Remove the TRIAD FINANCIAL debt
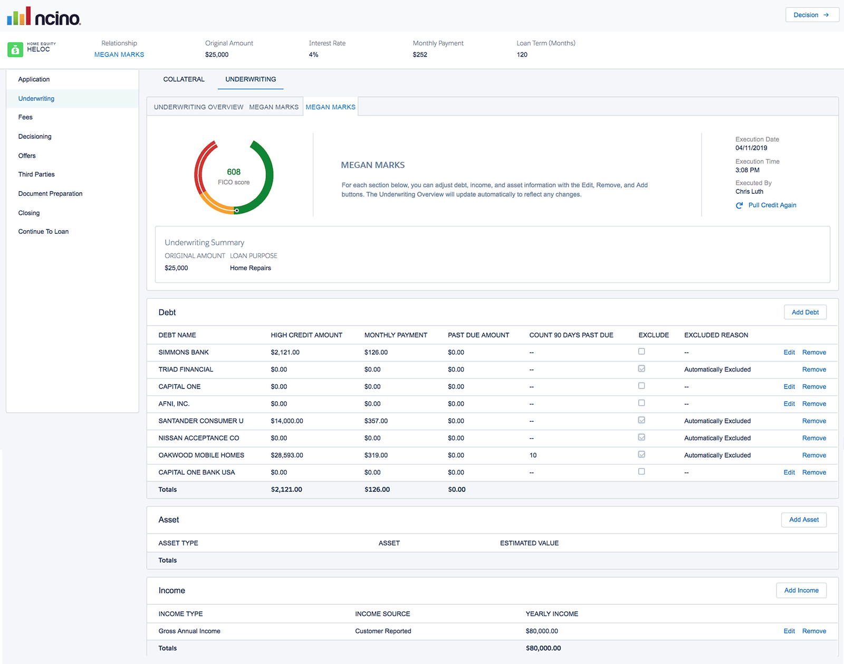 814,369
